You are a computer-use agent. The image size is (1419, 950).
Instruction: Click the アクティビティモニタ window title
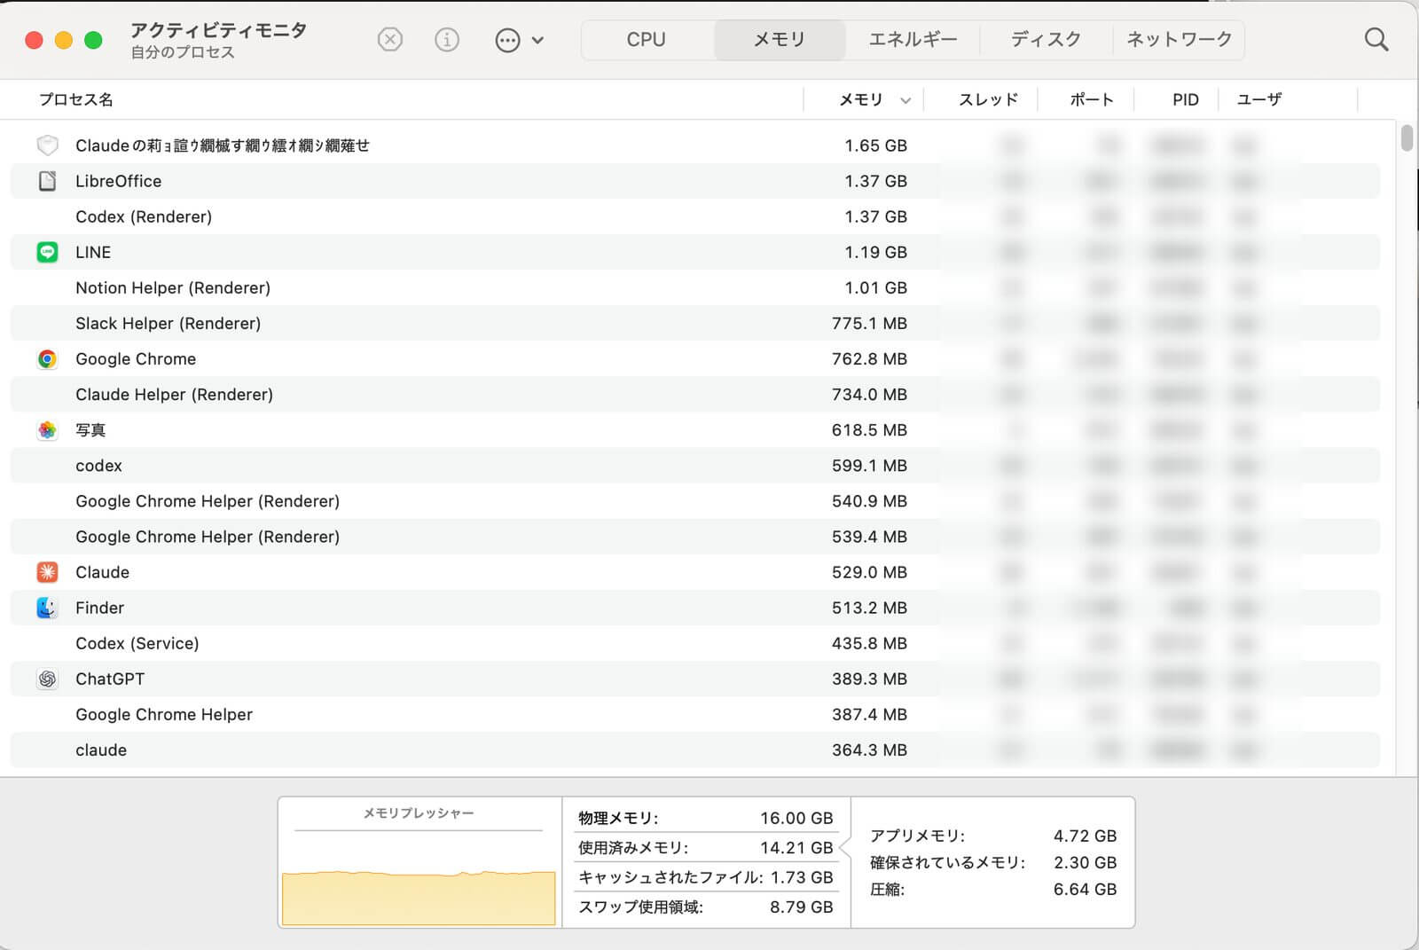coord(218,30)
